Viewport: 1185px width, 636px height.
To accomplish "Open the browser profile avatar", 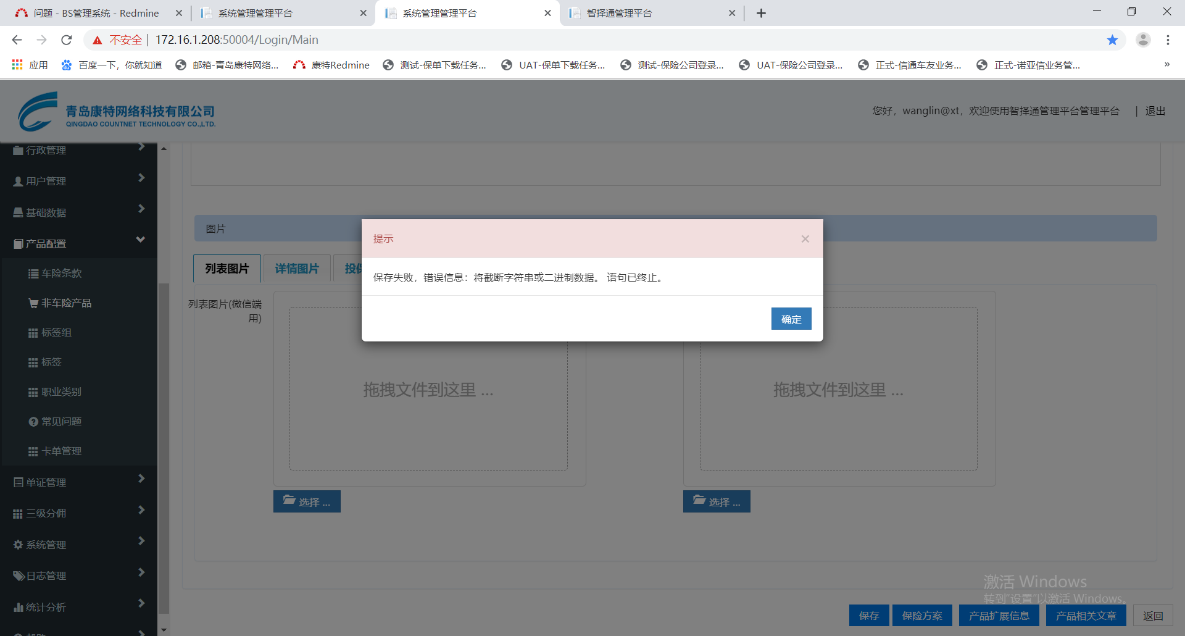I will tap(1143, 40).
